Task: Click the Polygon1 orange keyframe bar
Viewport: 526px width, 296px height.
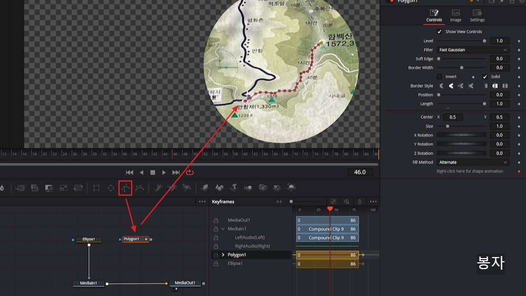Action: point(327,255)
